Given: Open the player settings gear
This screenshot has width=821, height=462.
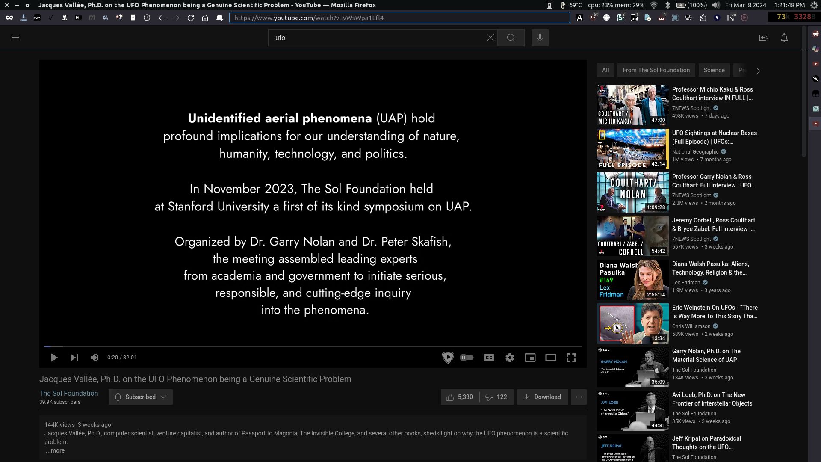Looking at the screenshot, I should coord(510,358).
